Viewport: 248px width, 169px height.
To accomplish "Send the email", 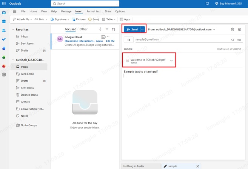I will coord(132,29).
